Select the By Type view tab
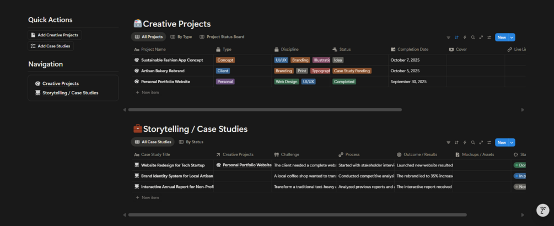554x226 pixels. click(x=181, y=37)
